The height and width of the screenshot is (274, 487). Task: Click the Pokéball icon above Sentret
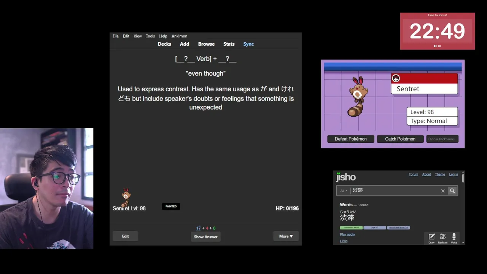coord(396,78)
